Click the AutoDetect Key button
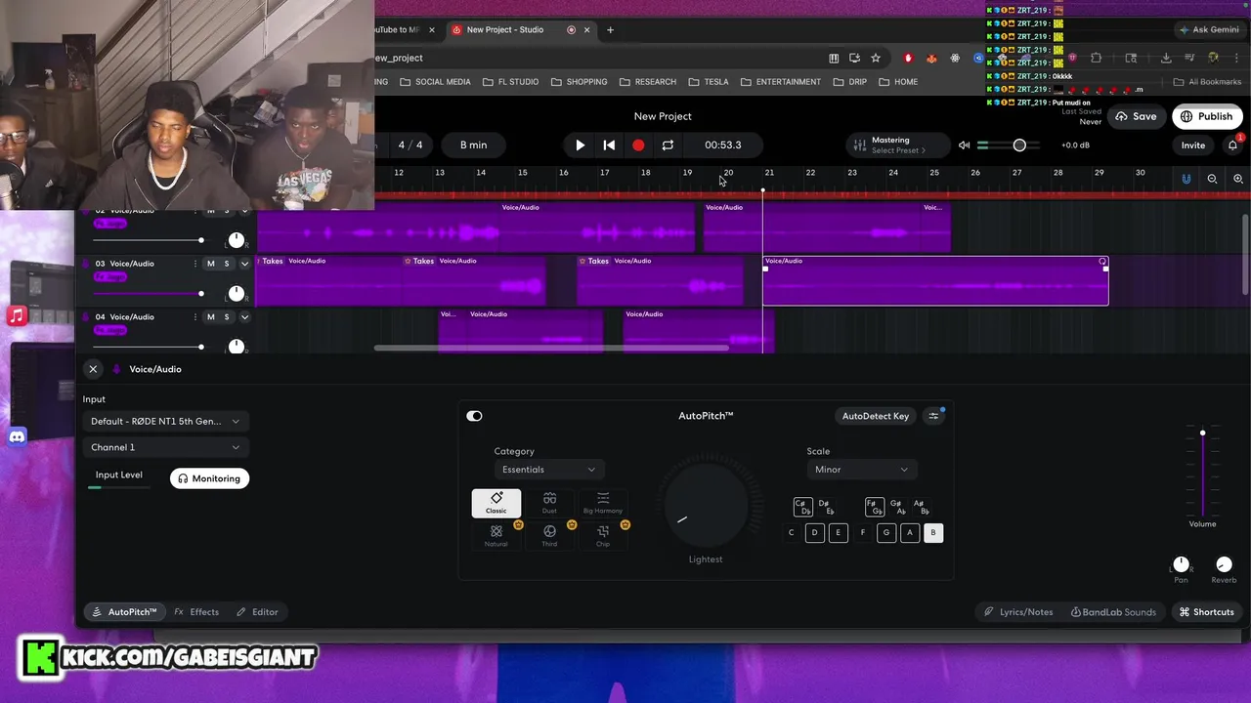 tap(876, 416)
